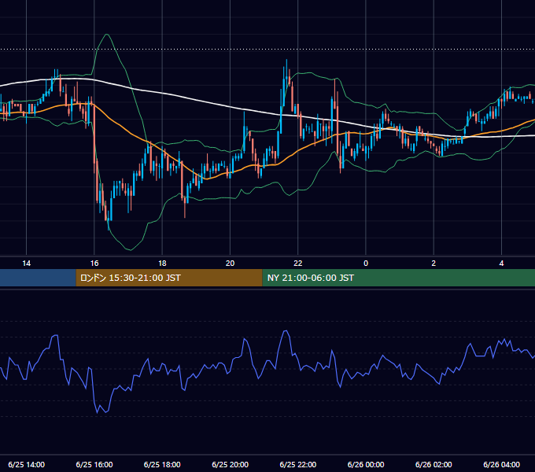Click date label '6/25 20:00'

pos(230,464)
